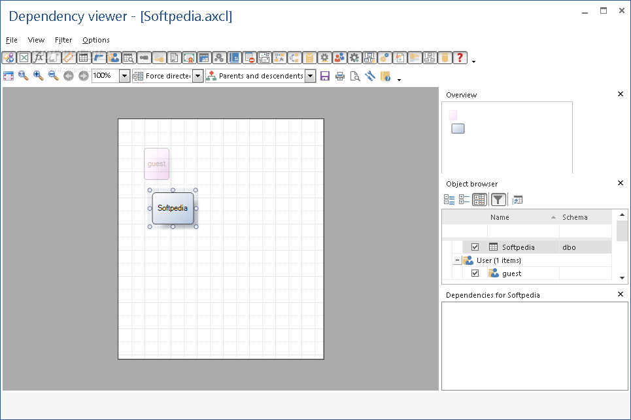Click the purple save diagram icon

[325, 76]
